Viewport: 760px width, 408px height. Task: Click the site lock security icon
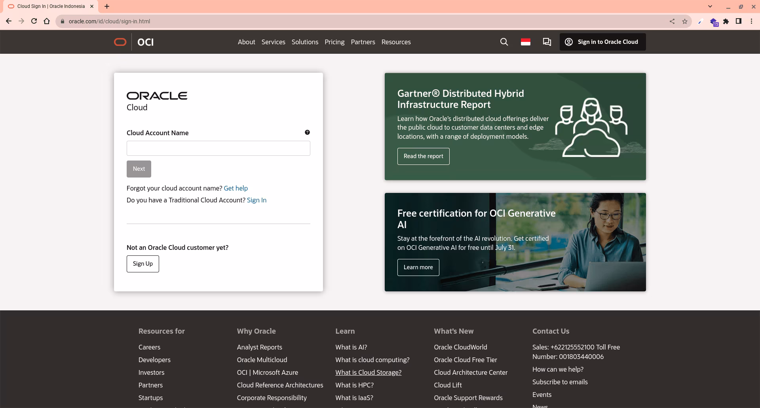[x=62, y=21]
